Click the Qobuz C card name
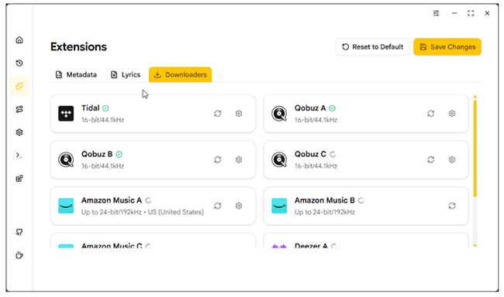504x297 pixels. [310, 154]
